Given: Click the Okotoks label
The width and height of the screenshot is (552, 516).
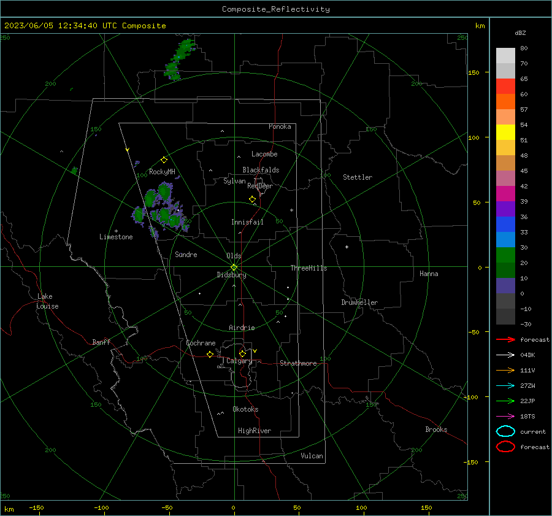Looking at the screenshot, I should [x=245, y=409].
